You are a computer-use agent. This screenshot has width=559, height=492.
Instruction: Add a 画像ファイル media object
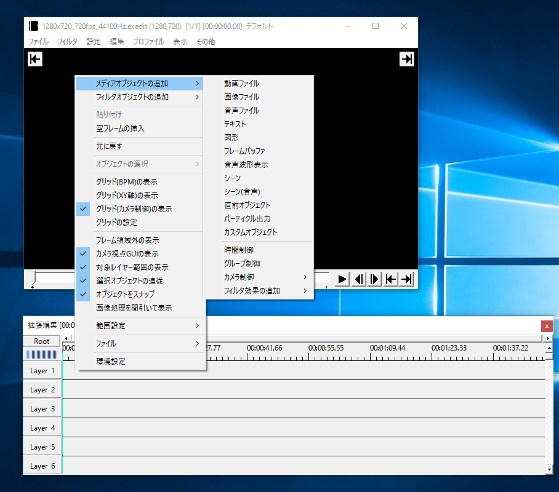pos(259,97)
